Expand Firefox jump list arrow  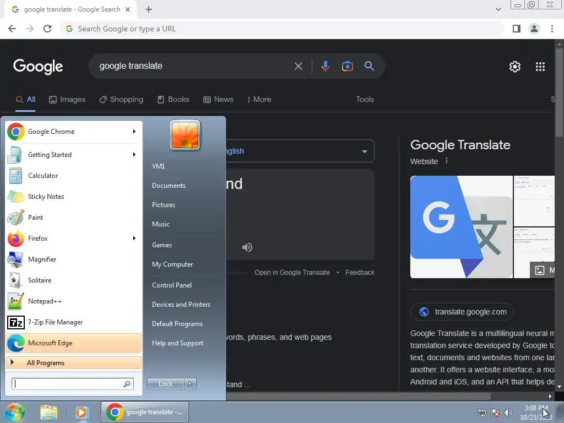coord(134,238)
